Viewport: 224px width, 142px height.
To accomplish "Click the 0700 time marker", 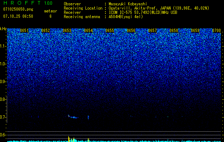I will tap(217, 31).
